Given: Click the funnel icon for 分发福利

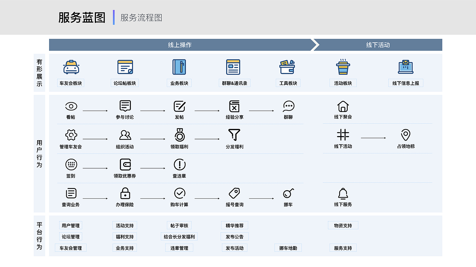Looking at the screenshot, I should (234, 135).
